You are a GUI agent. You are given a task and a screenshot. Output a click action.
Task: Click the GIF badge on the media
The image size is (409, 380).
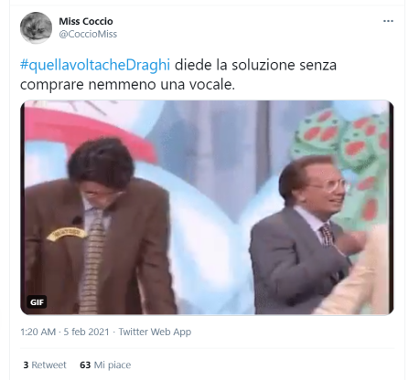pyautogui.click(x=37, y=302)
